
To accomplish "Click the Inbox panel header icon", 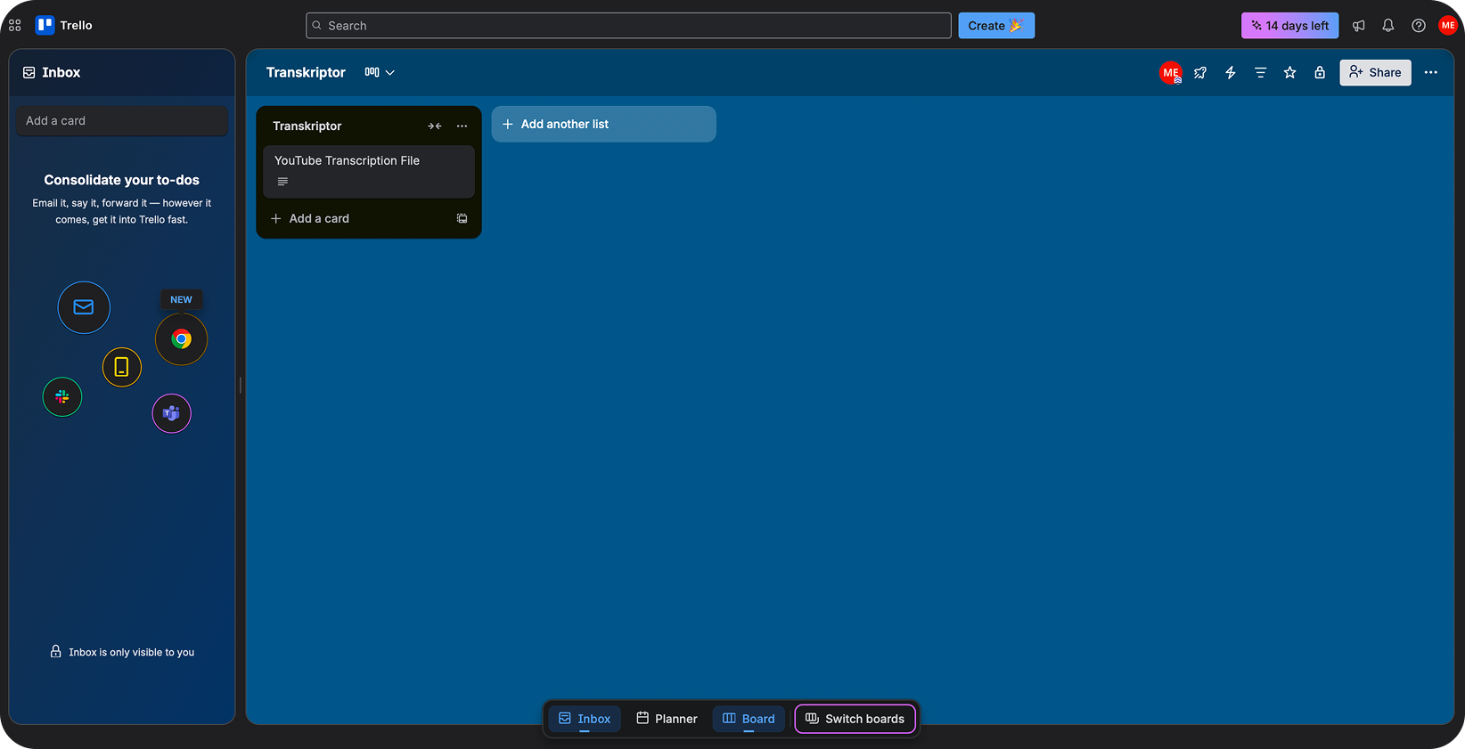I will 29,72.
